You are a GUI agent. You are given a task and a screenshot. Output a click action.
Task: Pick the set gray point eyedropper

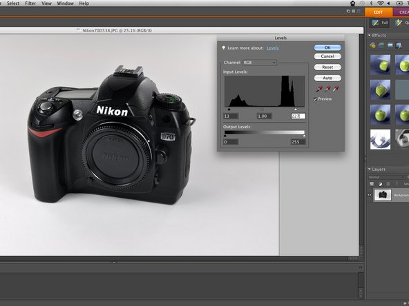tap(327, 89)
